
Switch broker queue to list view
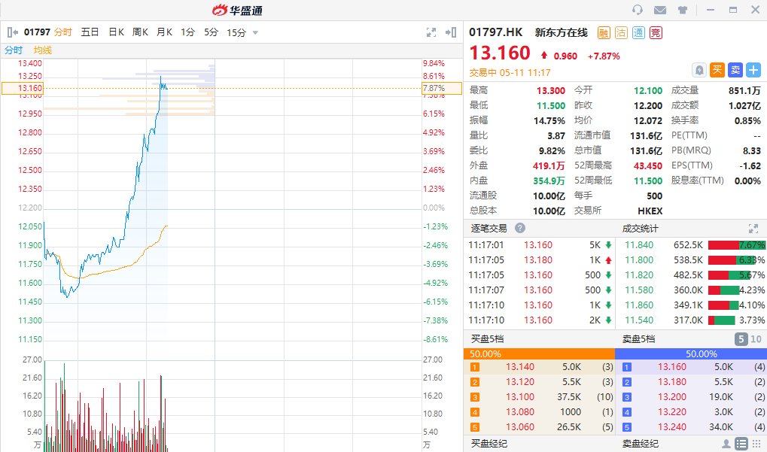[741, 444]
